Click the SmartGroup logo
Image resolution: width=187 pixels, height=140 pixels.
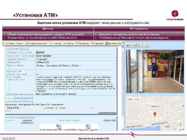(175, 16)
